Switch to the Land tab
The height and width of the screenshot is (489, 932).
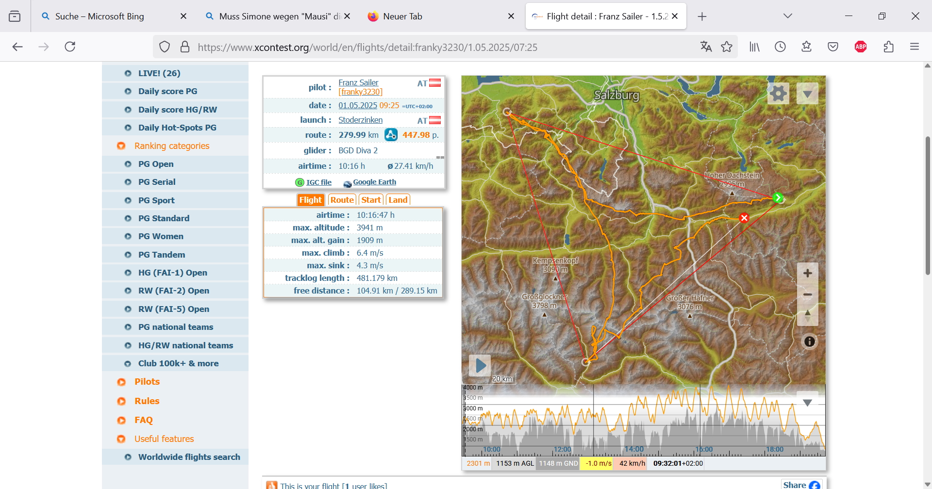(398, 200)
